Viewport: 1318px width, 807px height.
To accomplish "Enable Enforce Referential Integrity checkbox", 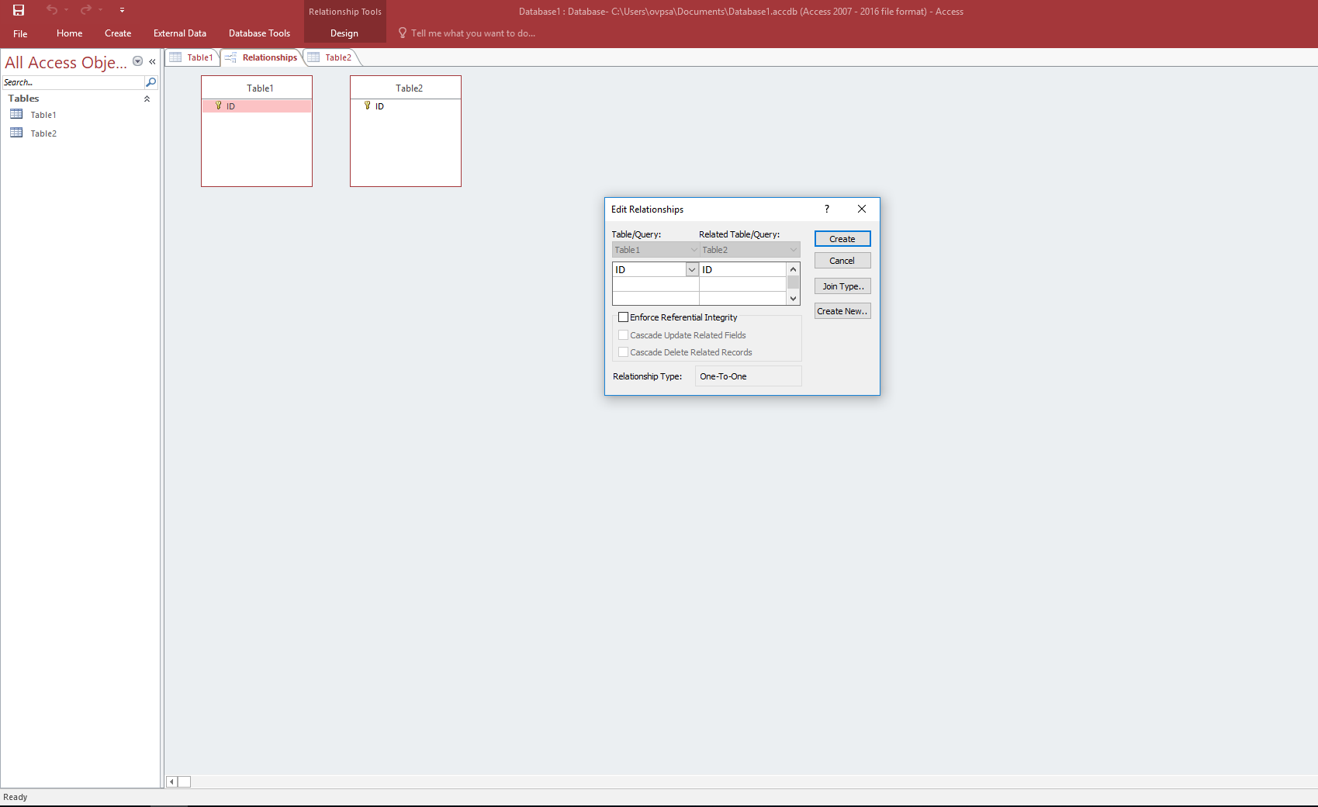I will pyautogui.click(x=623, y=317).
